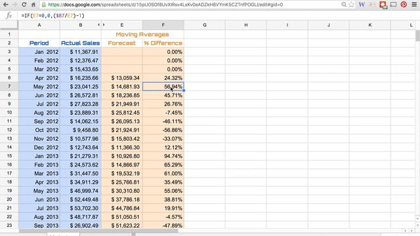Bookmark this page with the star

coord(352,5)
